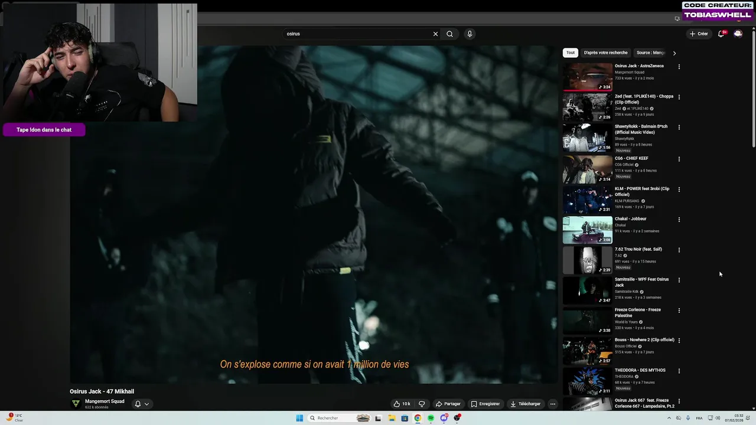Open options menu for Chakal - Jobbeur
The width and height of the screenshot is (756, 425).
(x=679, y=220)
